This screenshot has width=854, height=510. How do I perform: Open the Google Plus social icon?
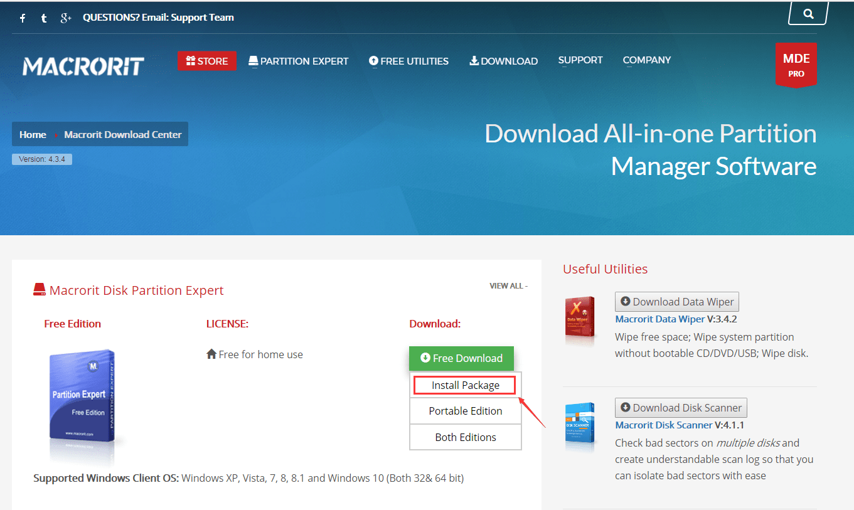(66, 18)
